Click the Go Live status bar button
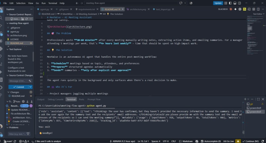Image resolution: width=266 pixels, height=143 pixels. tap(229, 141)
